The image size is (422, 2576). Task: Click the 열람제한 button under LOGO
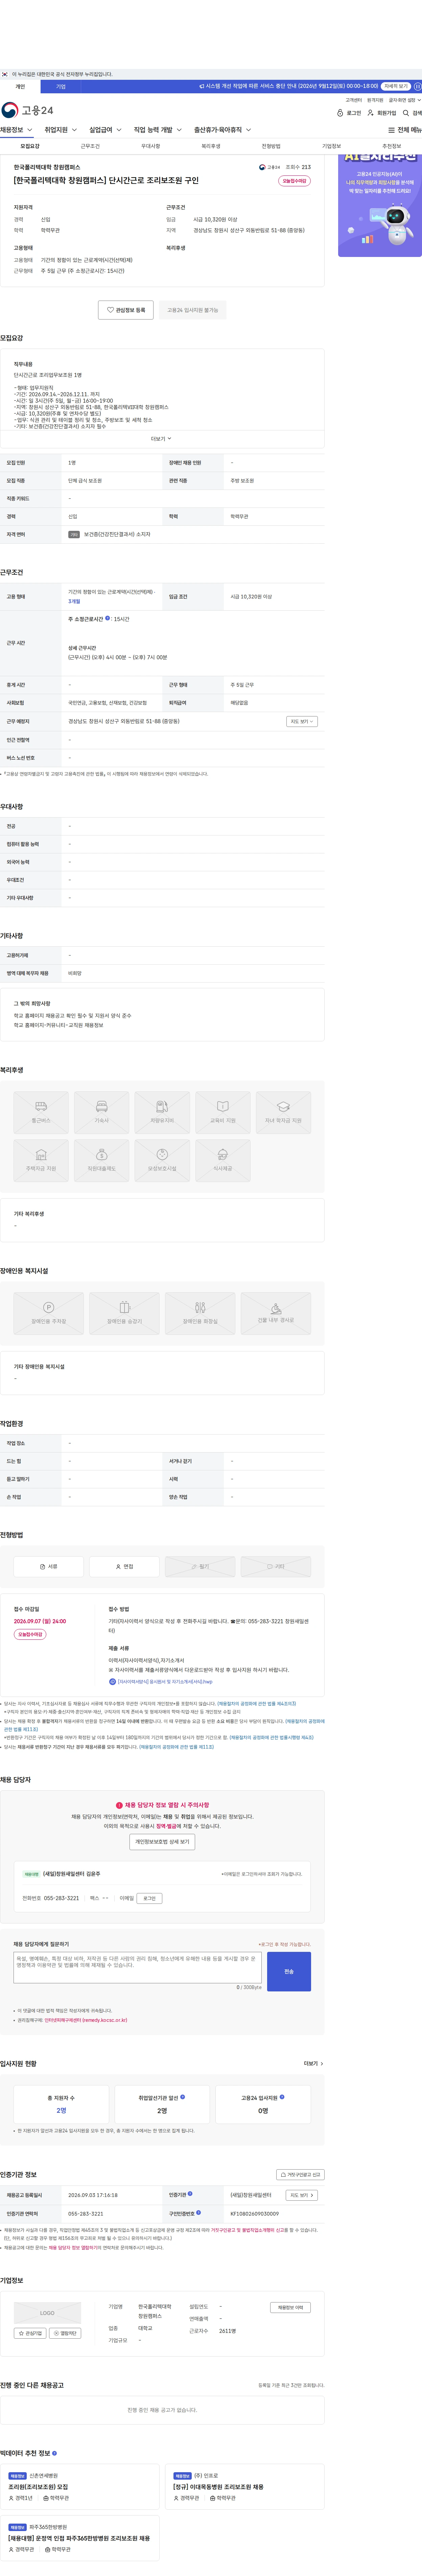pos(65,2333)
